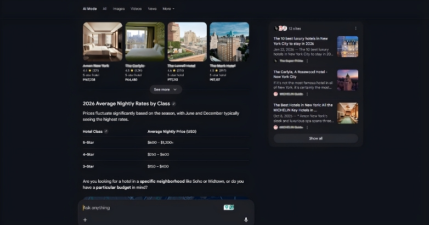The width and height of the screenshot is (429, 225).
Task: Click the plus attach icon in prompt box
Action: pyautogui.click(x=85, y=220)
